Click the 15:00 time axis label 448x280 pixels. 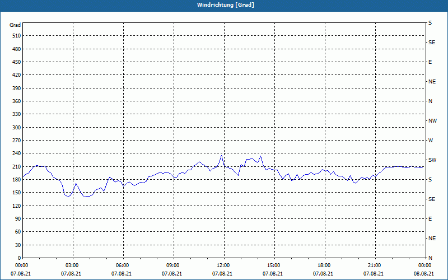coord(274,265)
